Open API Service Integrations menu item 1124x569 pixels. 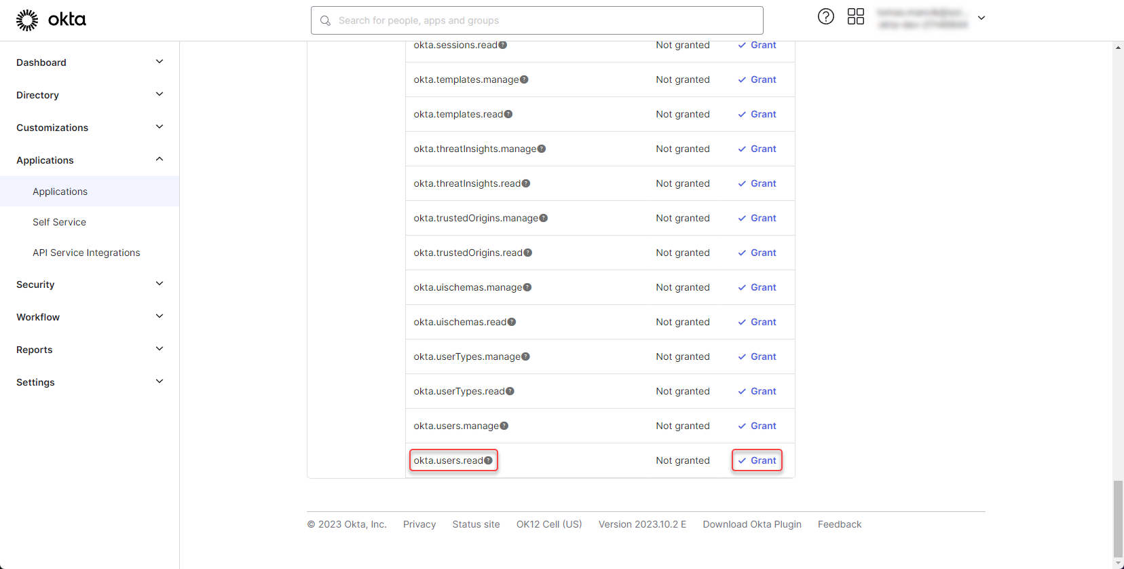pos(86,253)
